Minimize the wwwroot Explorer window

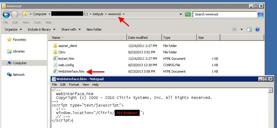coord(251,6)
